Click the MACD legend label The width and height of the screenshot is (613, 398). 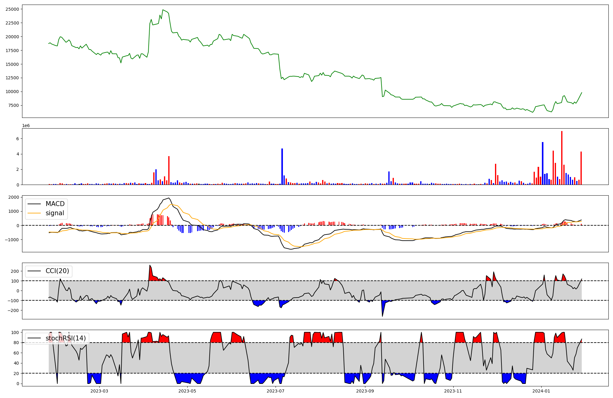point(55,204)
